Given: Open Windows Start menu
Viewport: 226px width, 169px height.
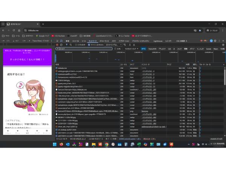Looking at the screenshot, I should coord(55,144).
